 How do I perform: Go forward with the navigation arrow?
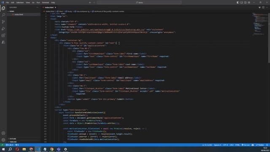click(x=94, y=3)
